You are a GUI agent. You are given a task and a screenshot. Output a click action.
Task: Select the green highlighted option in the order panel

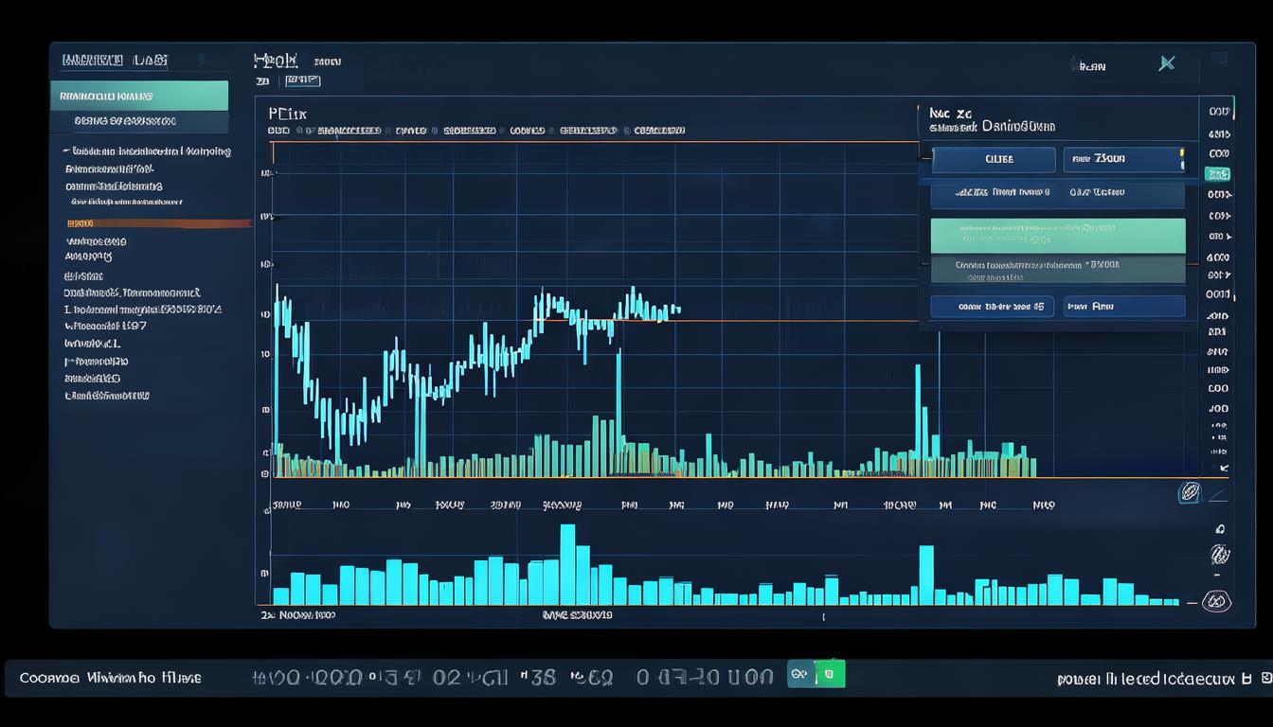(x=1057, y=236)
